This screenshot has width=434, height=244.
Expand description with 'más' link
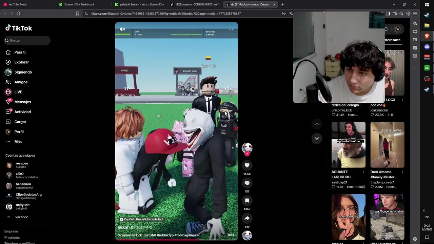pyautogui.click(x=231, y=235)
